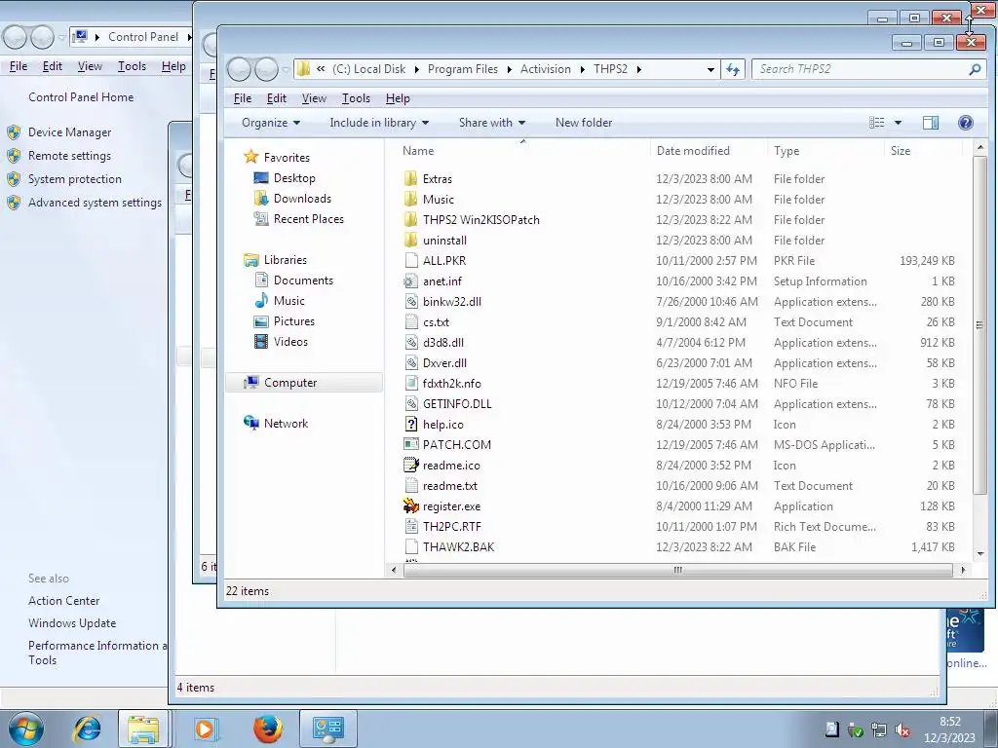Select the anet.inf setup file icon
The width and height of the screenshot is (998, 748).
411,281
